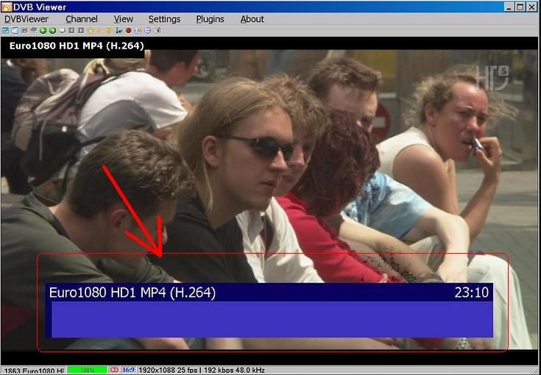Image resolution: width=541 pixels, height=375 pixels.
Task: Click the gray right-arrow next icon
Action: (x=81, y=31)
